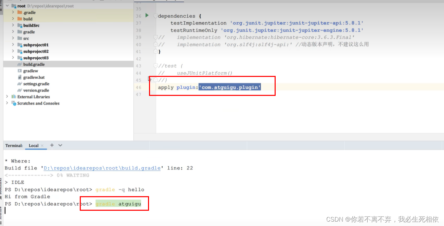Click the junit-jupiter-engine:5.8.1 dependency string
The width and height of the screenshot is (444, 226).
(292, 30)
